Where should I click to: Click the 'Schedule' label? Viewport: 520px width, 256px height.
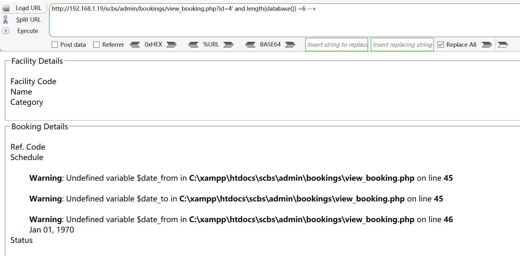[27, 157]
